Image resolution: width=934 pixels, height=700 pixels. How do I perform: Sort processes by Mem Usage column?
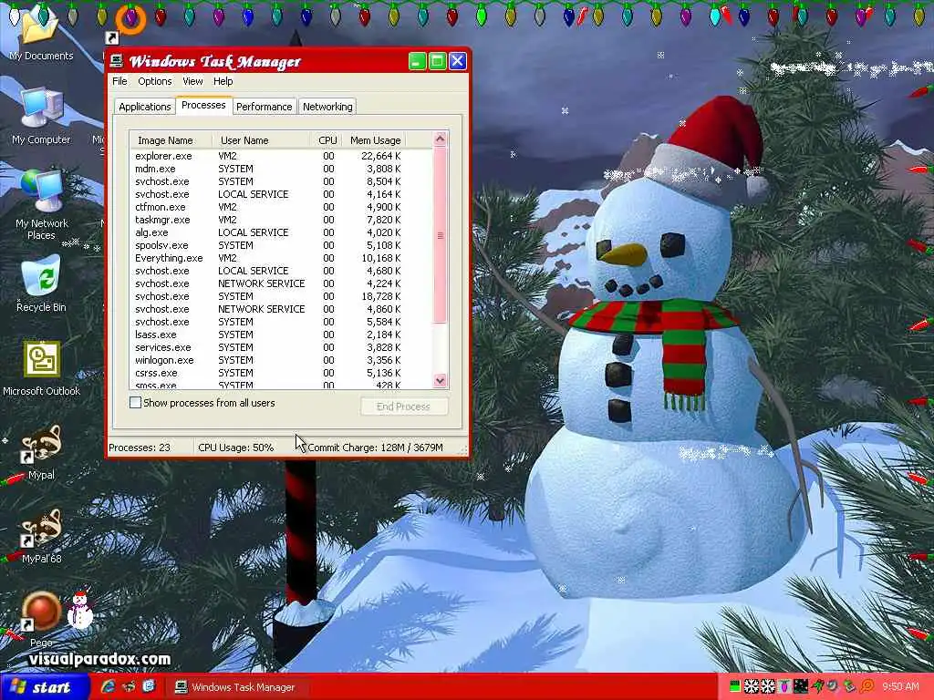point(375,140)
